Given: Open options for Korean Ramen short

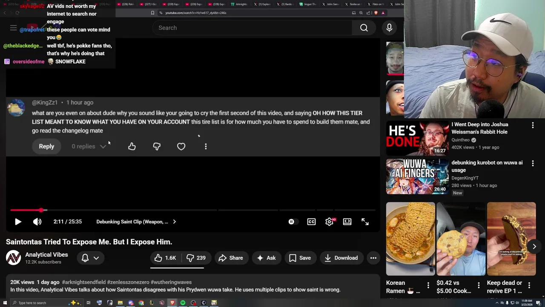Looking at the screenshot, I should 428,285.
